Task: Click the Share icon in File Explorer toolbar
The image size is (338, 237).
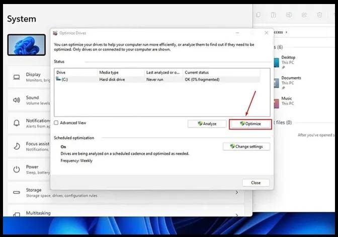Action: (x=304, y=15)
